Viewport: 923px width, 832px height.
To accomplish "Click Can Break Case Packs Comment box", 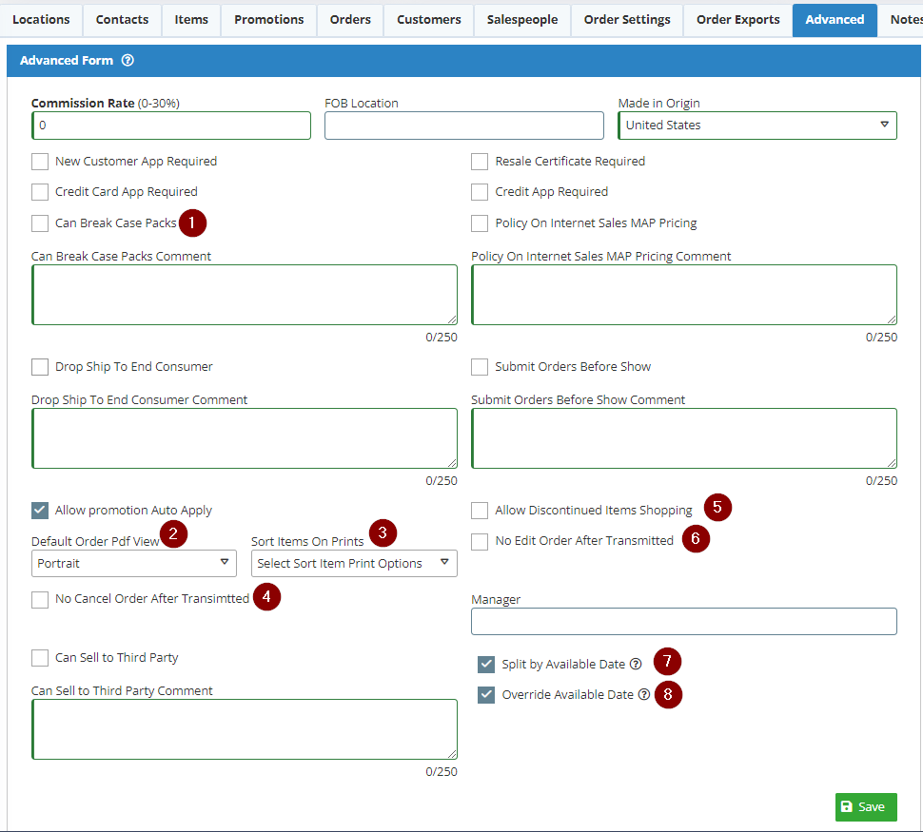I will coord(245,295).
